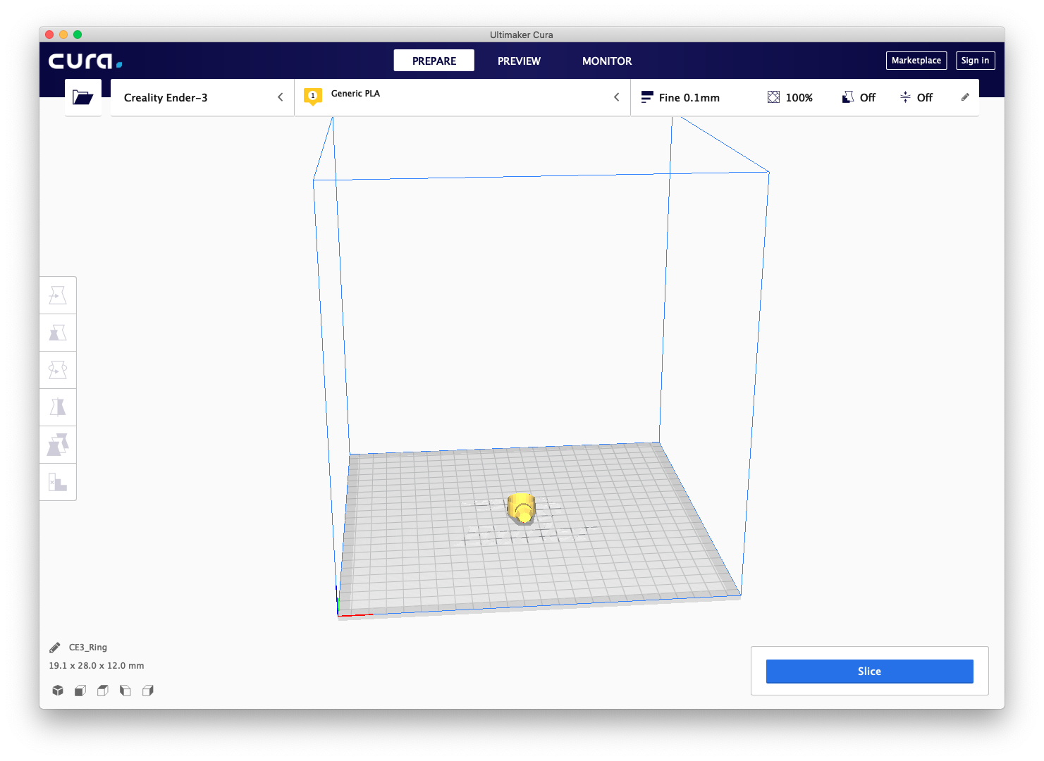Switch to top view camera icon

coord(103,691)
